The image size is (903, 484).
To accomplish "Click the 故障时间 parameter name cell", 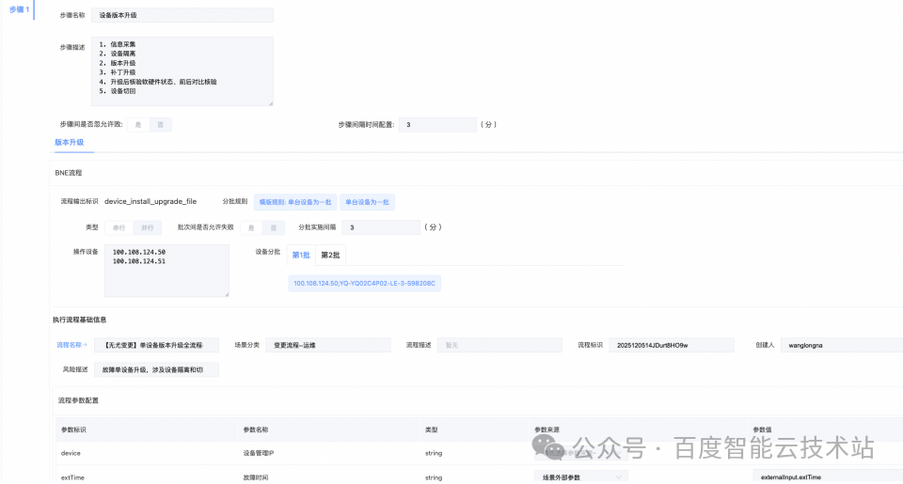I will (x=256, y=477).
